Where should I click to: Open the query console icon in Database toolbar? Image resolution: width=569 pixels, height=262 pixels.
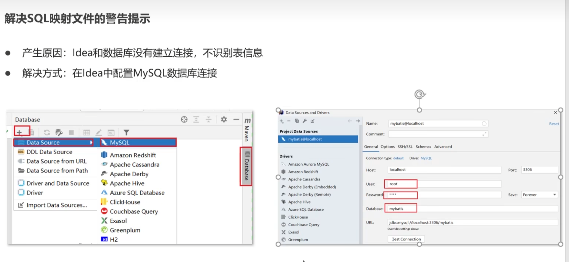[x=111, y=133]
